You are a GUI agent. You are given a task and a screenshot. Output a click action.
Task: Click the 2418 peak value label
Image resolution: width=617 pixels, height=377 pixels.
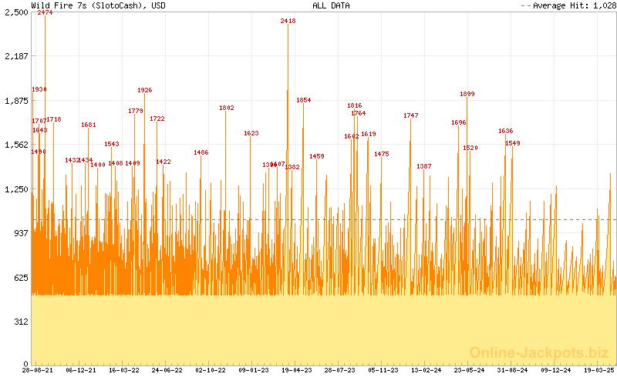click(x=288, y=22)
